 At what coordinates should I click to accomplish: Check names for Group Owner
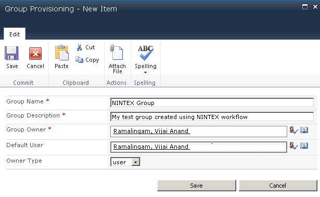293,130
